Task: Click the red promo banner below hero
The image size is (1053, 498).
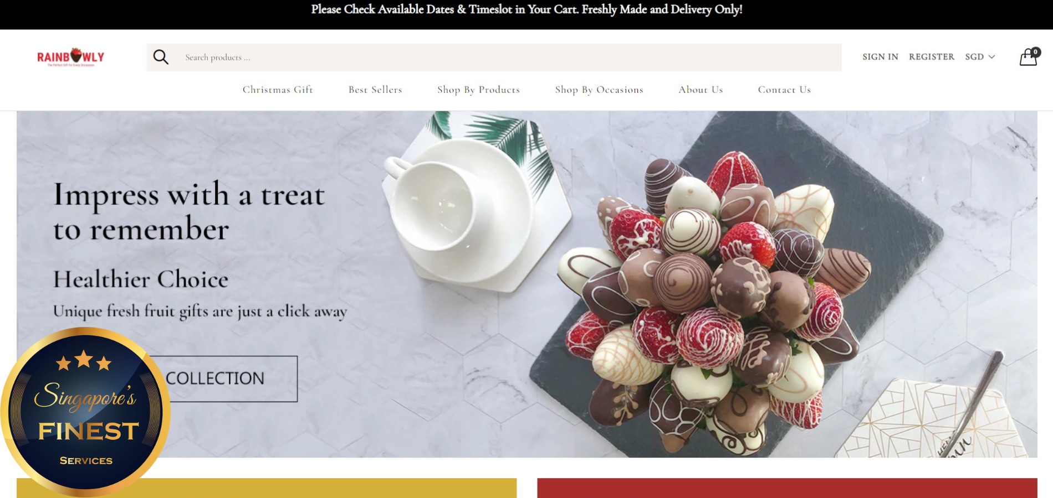Action: [x=787, y=488]
